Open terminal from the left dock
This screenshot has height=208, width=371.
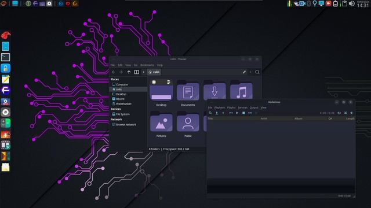coord(5,57)
